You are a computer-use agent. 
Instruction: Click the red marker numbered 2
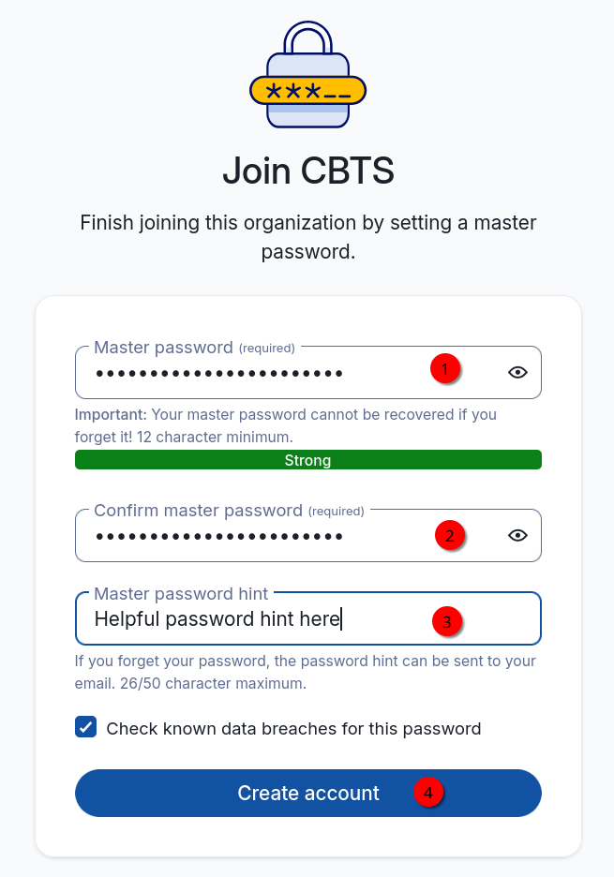pos(449,536)
